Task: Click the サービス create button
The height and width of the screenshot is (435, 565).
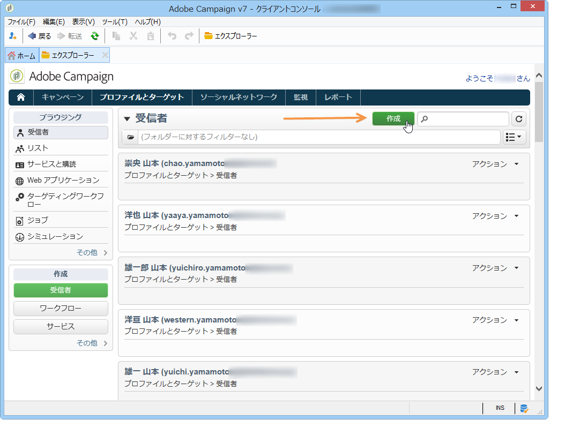Action: 61,327
